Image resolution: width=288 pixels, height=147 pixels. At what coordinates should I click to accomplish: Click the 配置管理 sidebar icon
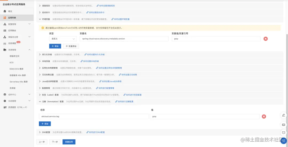tap(5, 24)
